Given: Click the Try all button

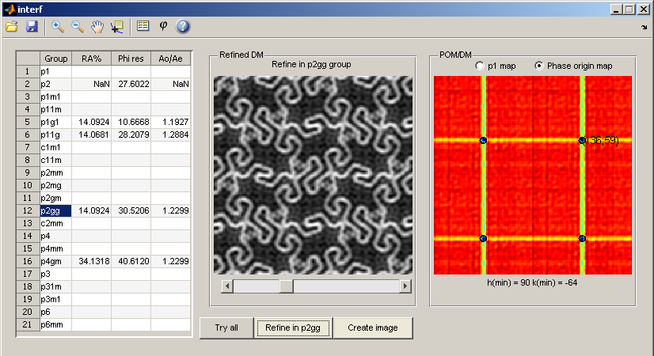Looking at the screenshot, I should (226, 328).
